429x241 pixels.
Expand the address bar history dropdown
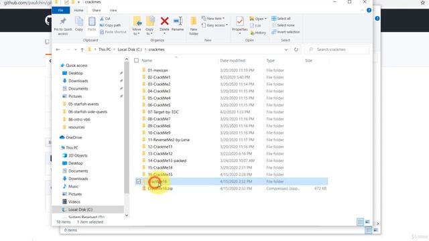[286, 50]
